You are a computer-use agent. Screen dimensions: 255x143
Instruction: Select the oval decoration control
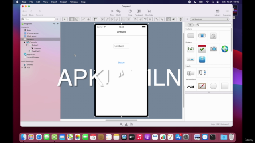click(213, 86)
